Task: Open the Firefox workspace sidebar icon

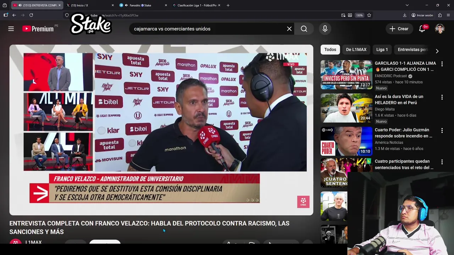Action: [6, 15]
